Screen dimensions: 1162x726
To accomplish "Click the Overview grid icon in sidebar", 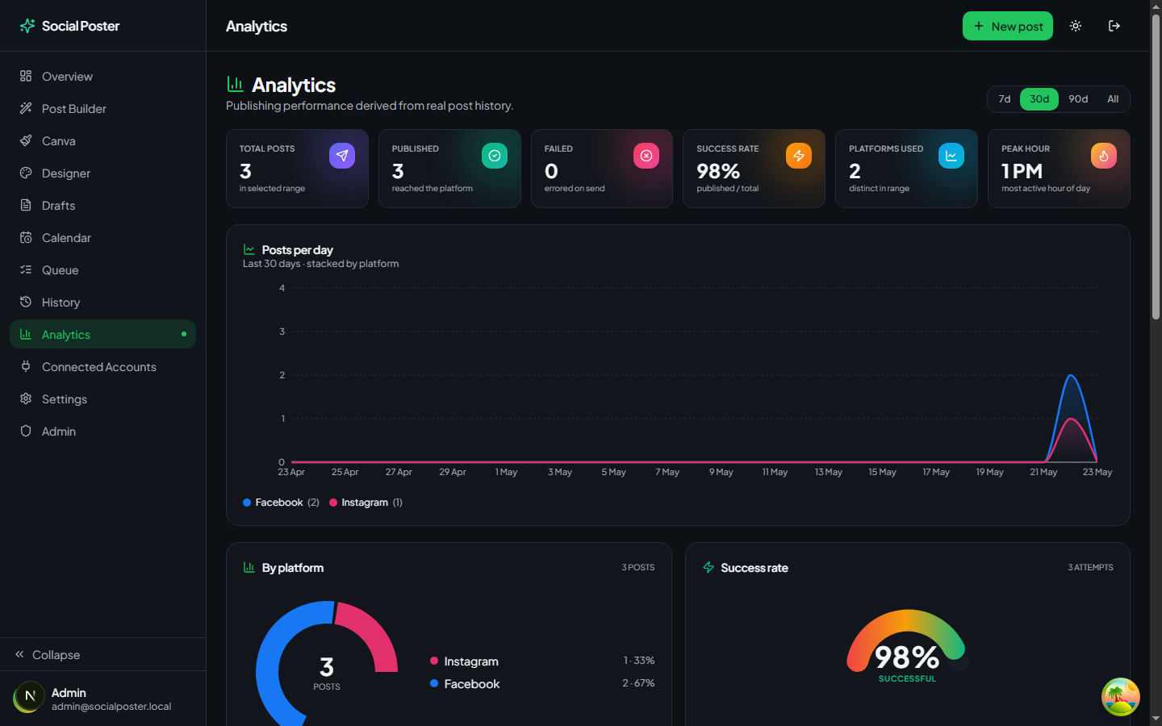I will [x=26, y=76].
